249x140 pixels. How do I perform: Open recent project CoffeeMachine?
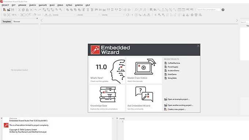[x=172, y=63]
